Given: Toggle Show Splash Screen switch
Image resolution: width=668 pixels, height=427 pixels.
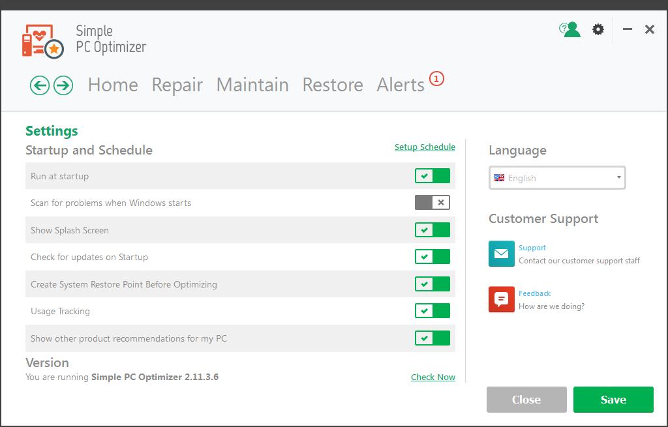Looking at the screenshot, I should click(432, 229).
